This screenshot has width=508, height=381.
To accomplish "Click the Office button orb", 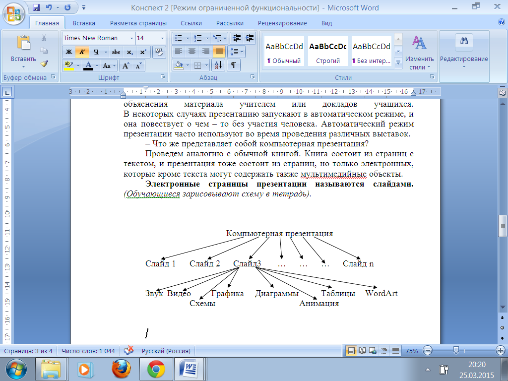I will pyautogui.click(x=13, y=13).
